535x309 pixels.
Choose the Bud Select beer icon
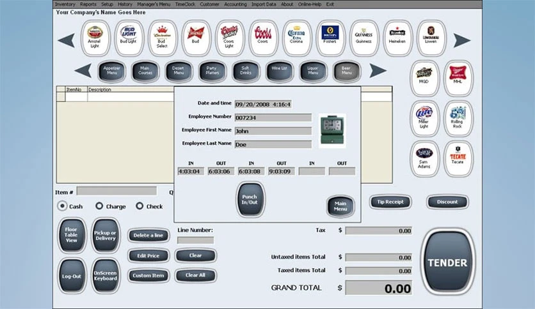(x=162, y=38)
